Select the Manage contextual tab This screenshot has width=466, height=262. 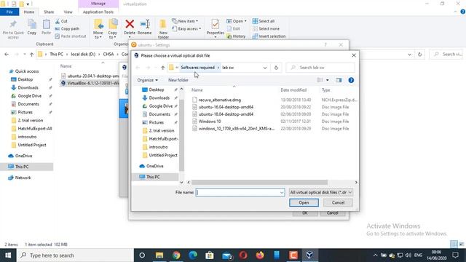coord(98,4)
